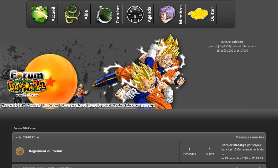Go to the Design category link

click(x=151, y=105)
